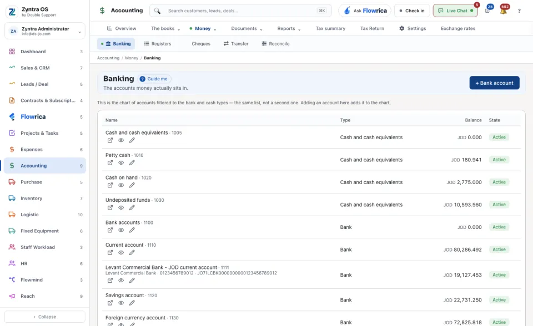
Task: View the Savings account details
Action: tap(121, 303)
